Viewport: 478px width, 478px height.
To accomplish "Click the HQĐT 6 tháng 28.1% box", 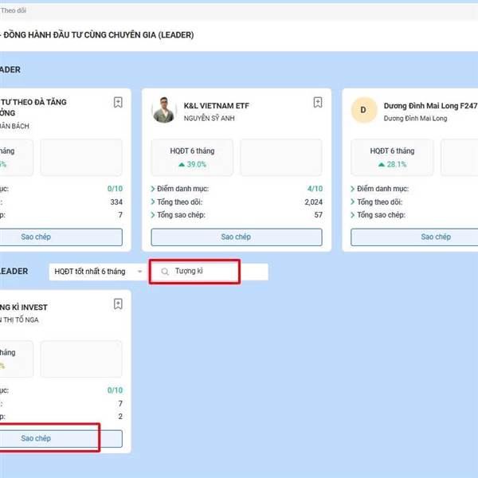I will (392, 158).
